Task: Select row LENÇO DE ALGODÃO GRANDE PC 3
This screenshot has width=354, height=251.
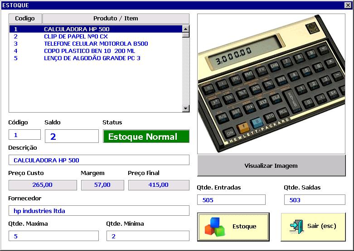Action: (96, 58)
